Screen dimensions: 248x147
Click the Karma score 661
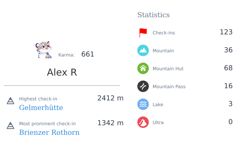pos(88,54)
